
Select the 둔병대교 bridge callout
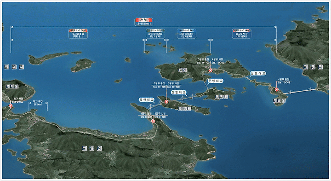coord(215,81)
